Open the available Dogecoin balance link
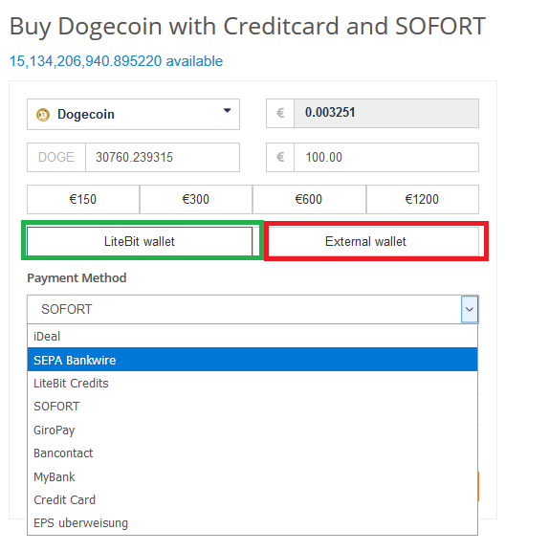 (x=116, y=61)
